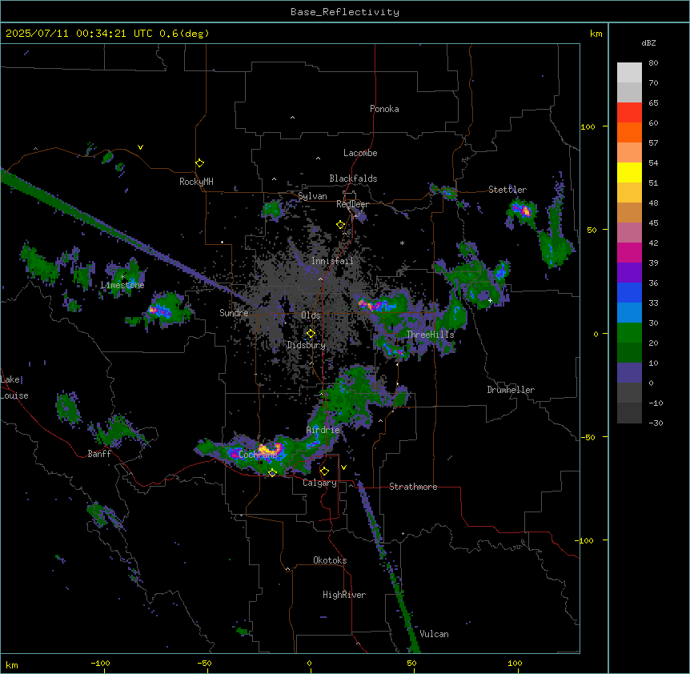
Task: Select the magenta 39-42 dBZ legend swatch
Action: pos(629,252)
